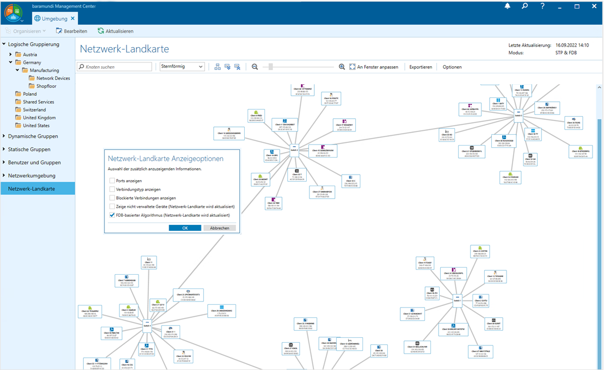Tick Blockierte Verbindungen anzeigen
Viewport: 604px width, 370px height.
click(112, 198)
